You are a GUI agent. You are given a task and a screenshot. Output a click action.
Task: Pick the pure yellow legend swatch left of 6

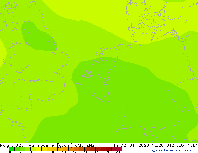pyautogui.click(x=39, y=149)
